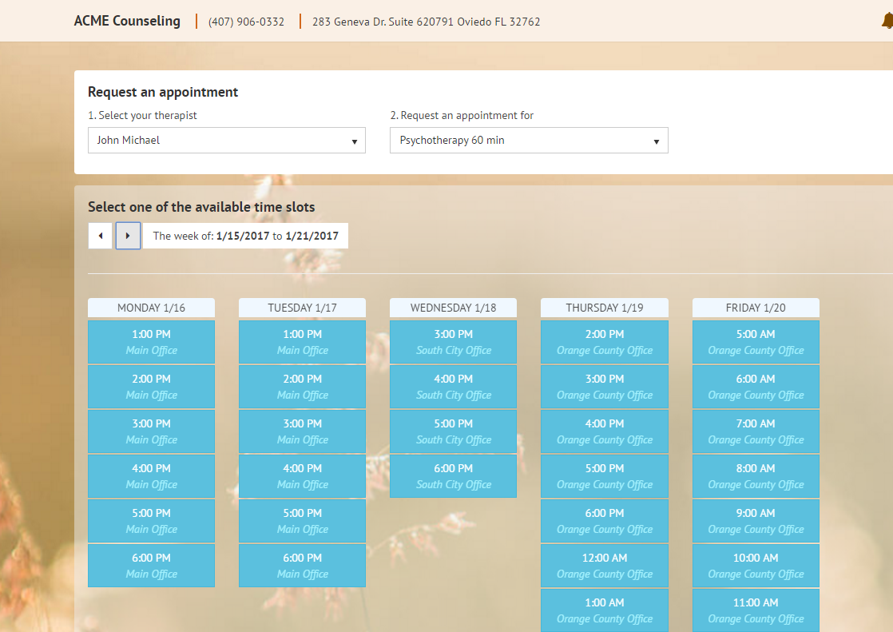
Task: Click the phone number (407) 906-0332
Action: pyautogui.click(x=246, y=22)
